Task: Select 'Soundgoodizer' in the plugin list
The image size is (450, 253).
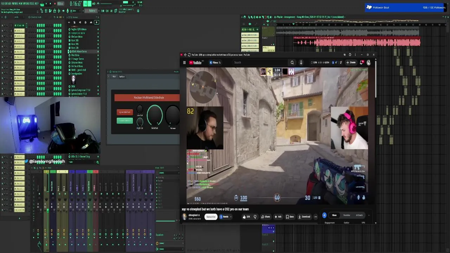Action: tap(77, 73)
